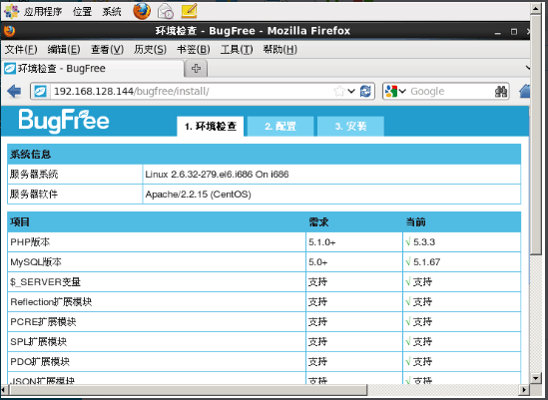The height and width of the screenshot is (400, 548).
Task: Click the SPL扩展模块 row label
Action: coord(39,342)
